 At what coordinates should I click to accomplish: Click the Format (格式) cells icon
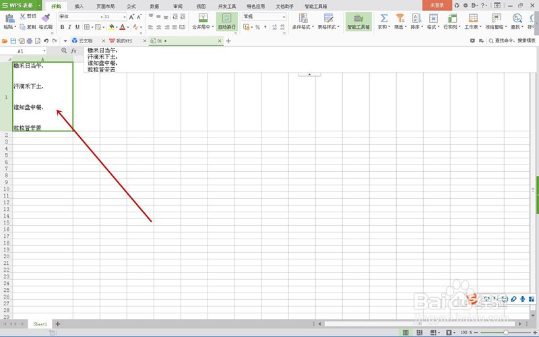point(433,18)
